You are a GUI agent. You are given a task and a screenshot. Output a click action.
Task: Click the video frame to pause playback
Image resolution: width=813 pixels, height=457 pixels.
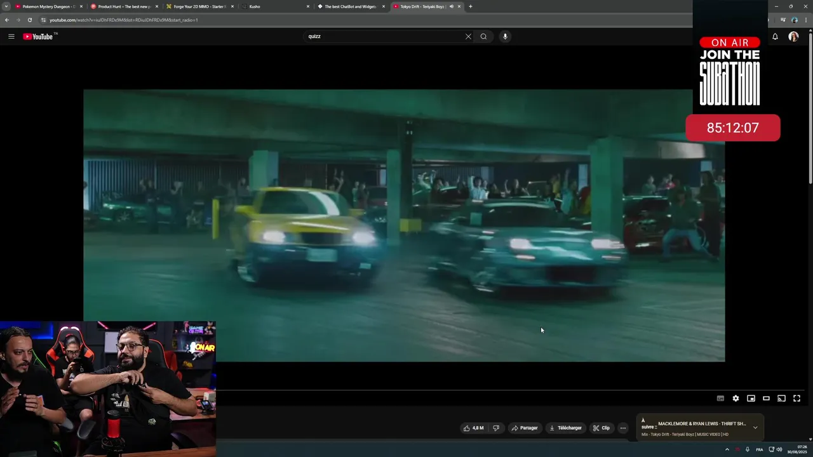pos(404,225)
